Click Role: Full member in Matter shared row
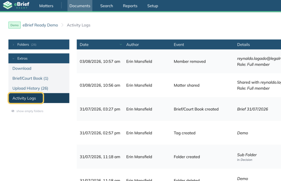This screenshot has width=281, height=181. coord(253,88)
